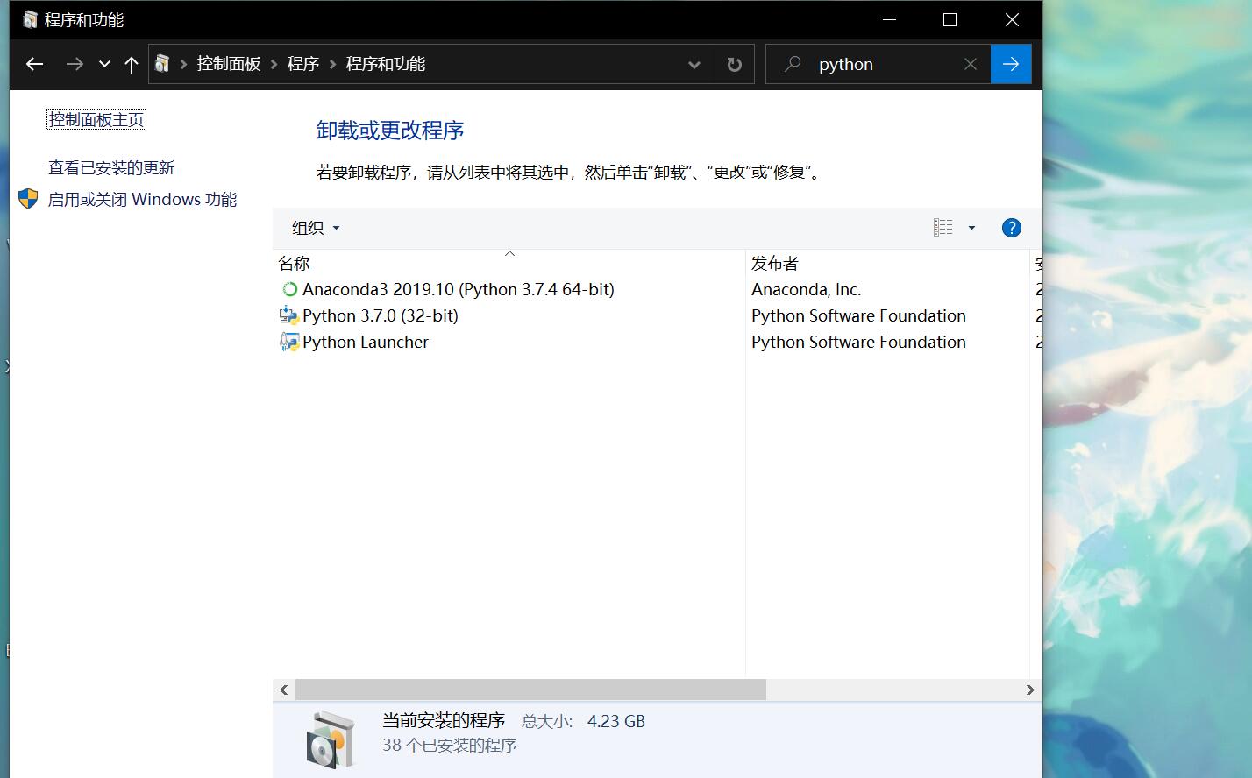Navigate to 控制面板 in the breadcrumb
Viewport: 1252px width, 778px height.
coord(229,64)
